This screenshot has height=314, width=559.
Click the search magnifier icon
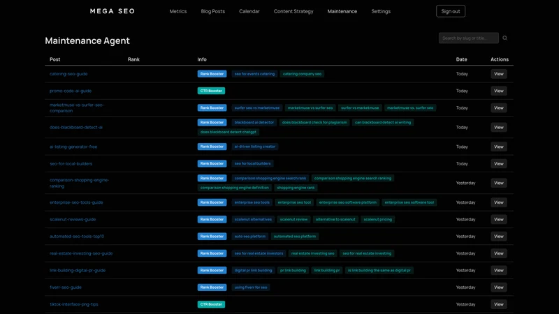(x=504, y=38)
